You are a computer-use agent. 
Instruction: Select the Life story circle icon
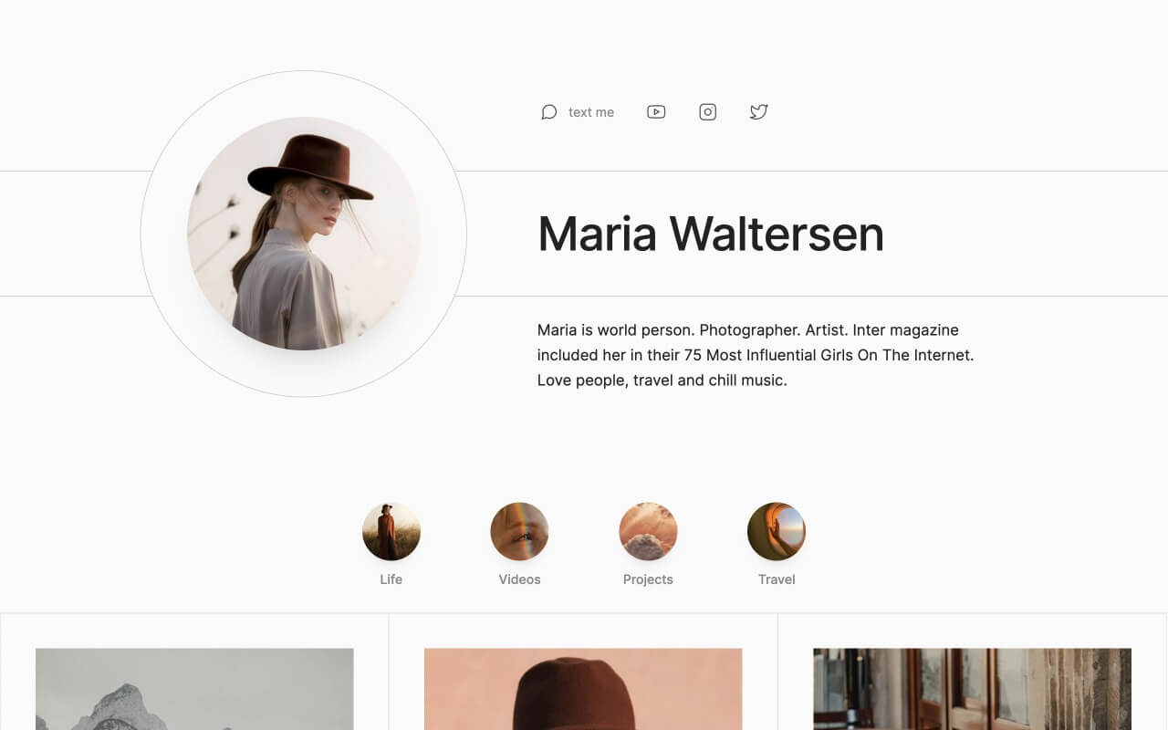[x=391, y=531]
